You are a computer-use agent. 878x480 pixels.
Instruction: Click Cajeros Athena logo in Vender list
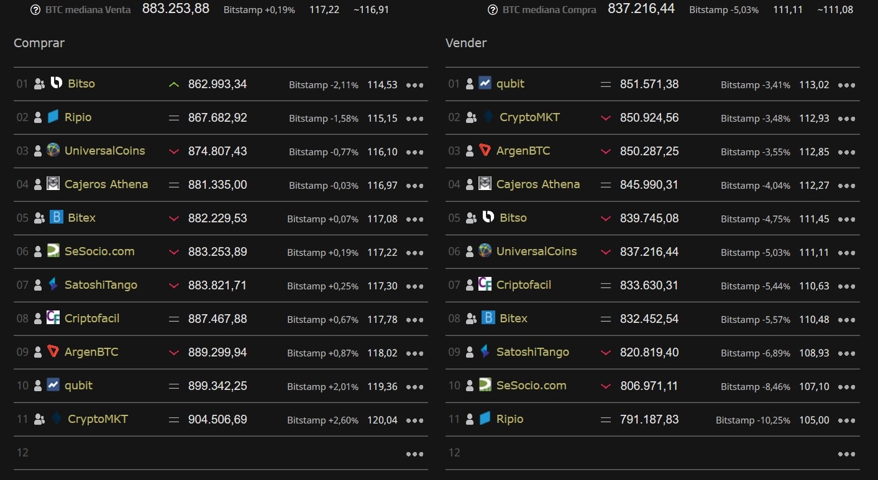pyautogui.click(x=485, y=183)
